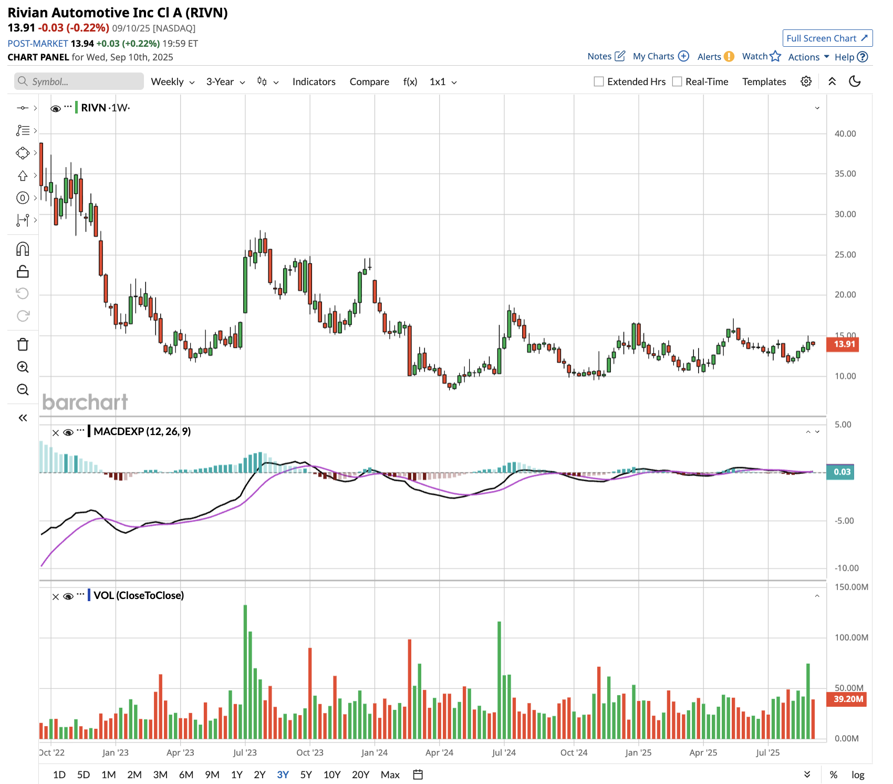Move MACDEXP pane down with chevron
Viewport: 893px width, 784px height.
pos(817,432)
